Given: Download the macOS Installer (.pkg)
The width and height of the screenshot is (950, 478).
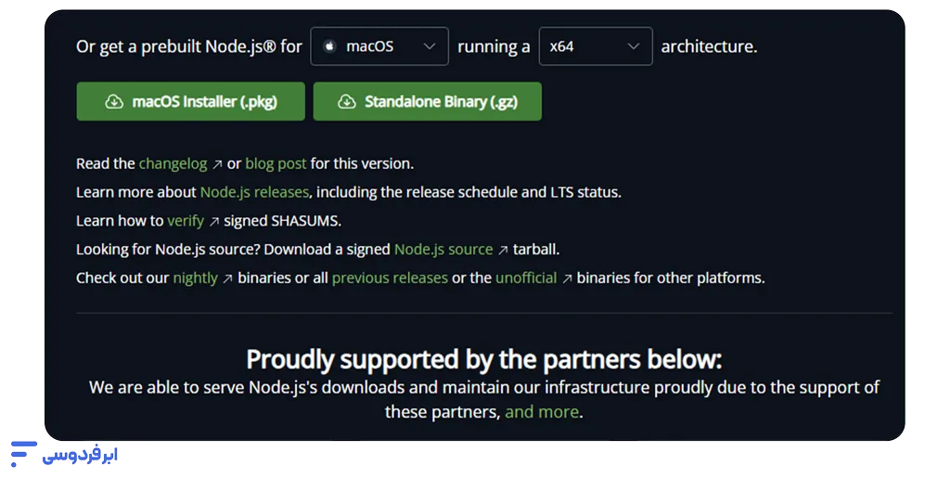Looking at the screenshot, I should click(x=191, y=101).
